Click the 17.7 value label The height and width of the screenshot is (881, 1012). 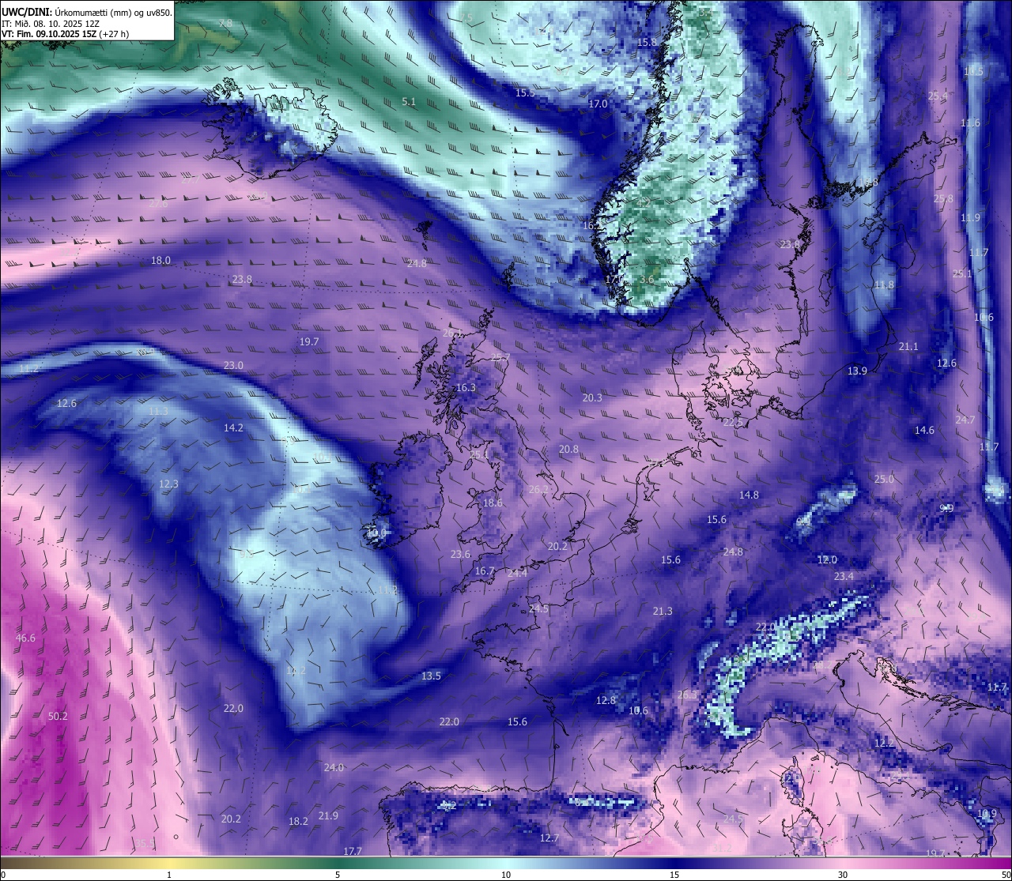353,851
